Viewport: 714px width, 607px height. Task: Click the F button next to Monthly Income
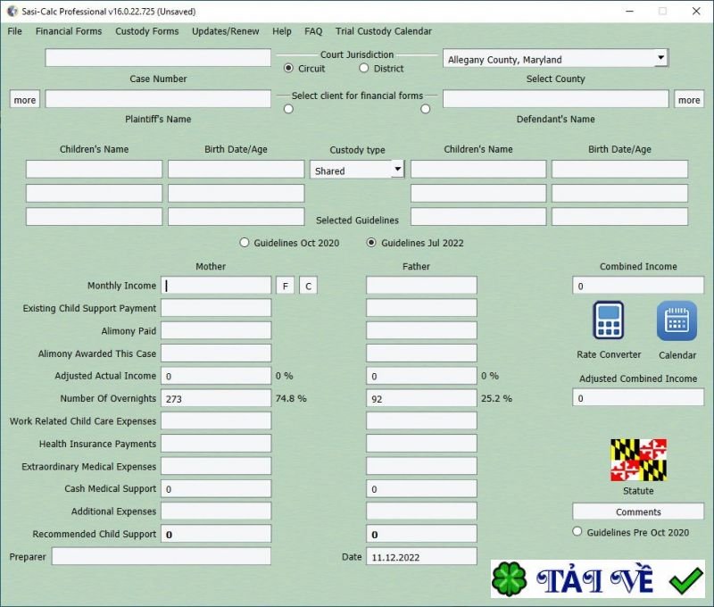(285, 286)
